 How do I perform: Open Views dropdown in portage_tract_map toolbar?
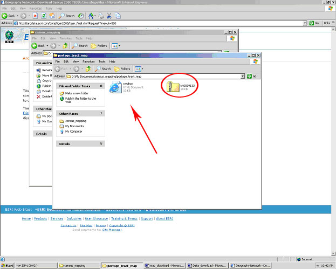click(139, 69)
